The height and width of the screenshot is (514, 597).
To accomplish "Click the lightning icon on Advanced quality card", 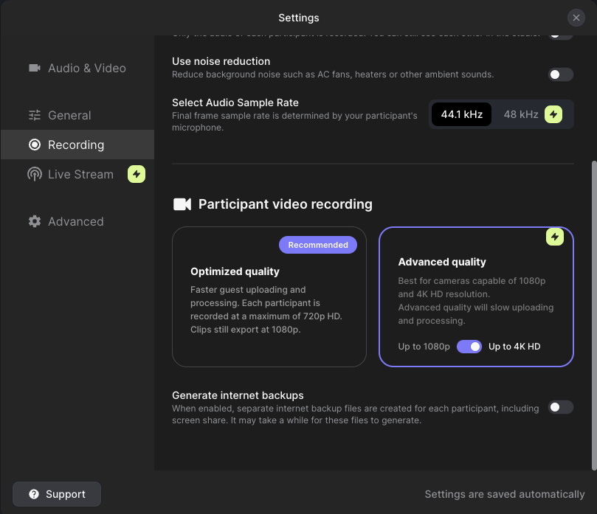I will [555, 237].
